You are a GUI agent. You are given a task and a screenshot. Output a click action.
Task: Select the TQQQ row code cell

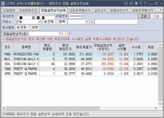pyautogui.click(x=7, y=69)
